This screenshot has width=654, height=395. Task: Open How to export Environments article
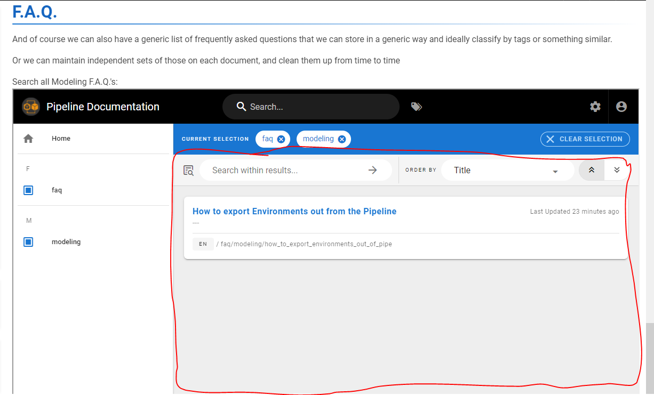point(294,211)
